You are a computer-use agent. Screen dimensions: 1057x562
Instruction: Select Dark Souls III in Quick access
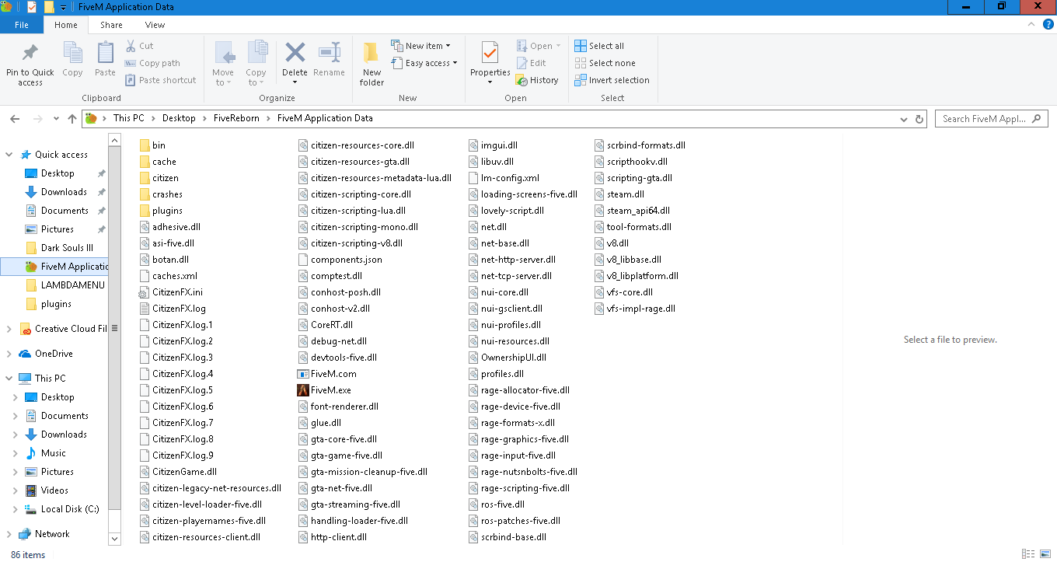tap(66, 248)
